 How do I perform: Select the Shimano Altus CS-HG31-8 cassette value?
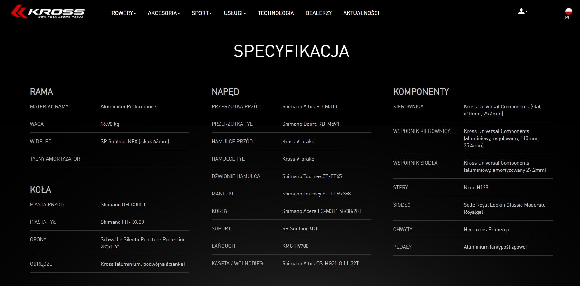[320, 263]
